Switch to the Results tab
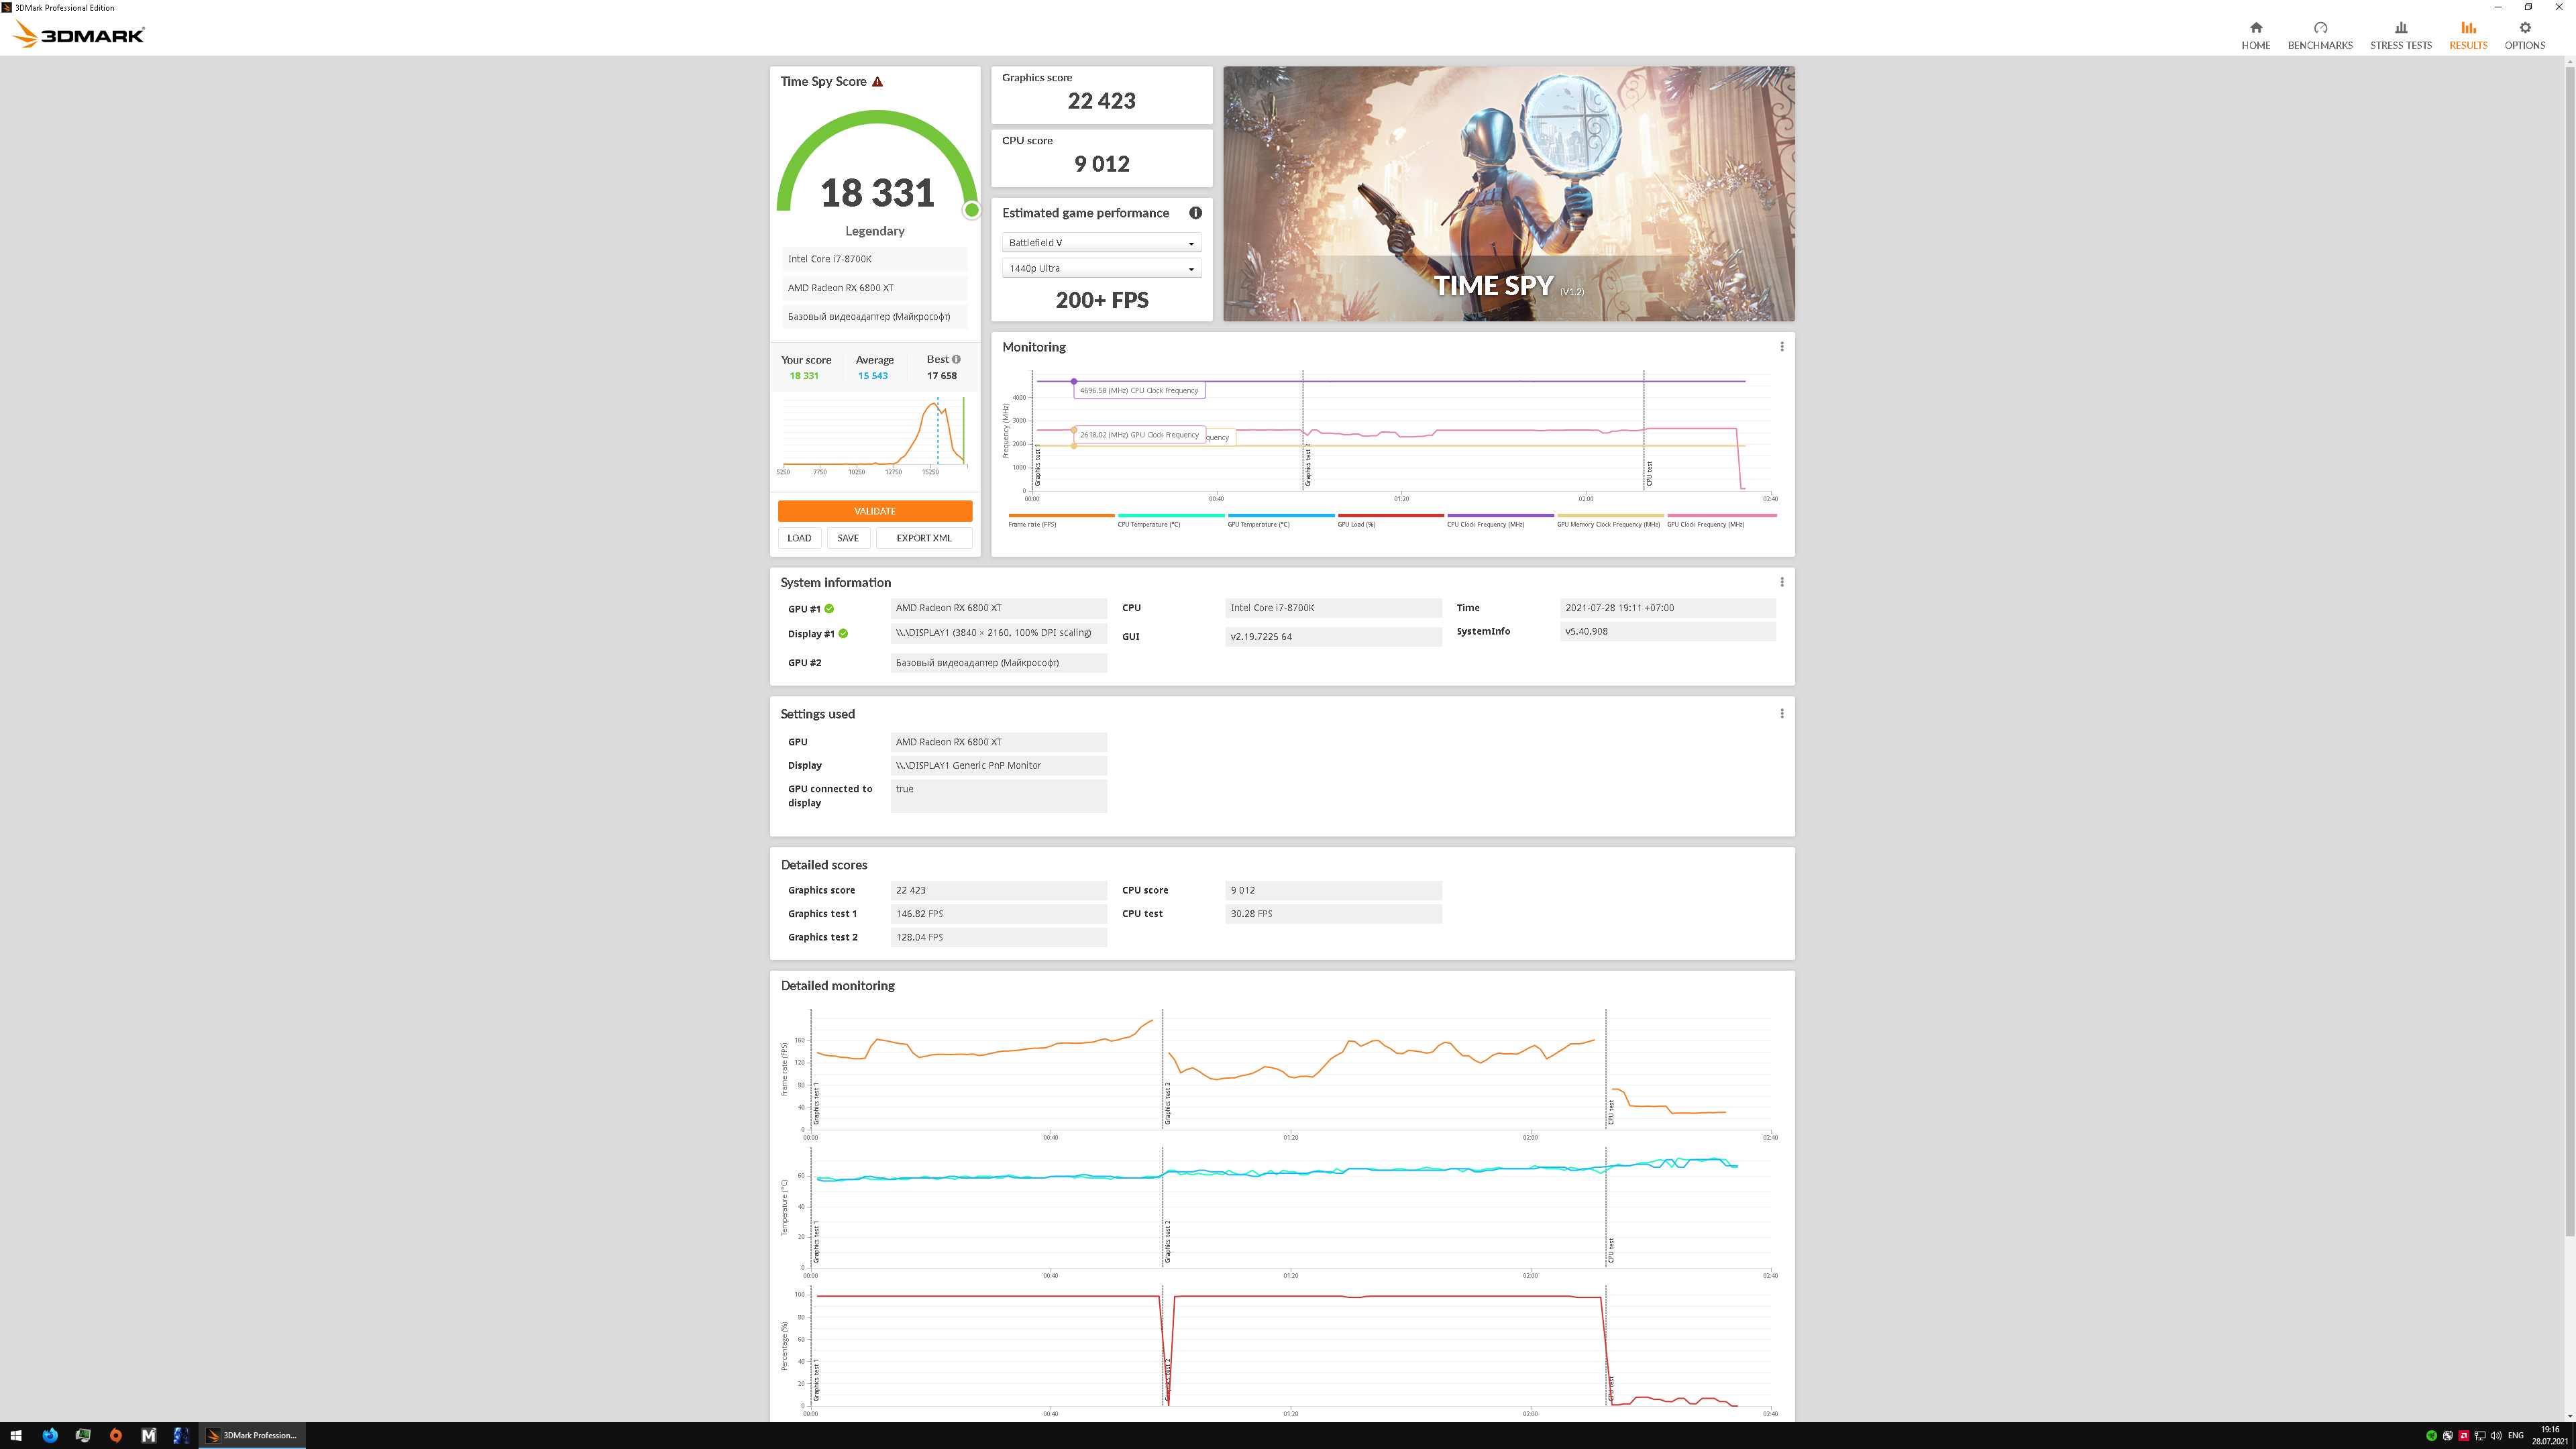Screen dimensions: 2576x1449 click(x=2467, y=35)
